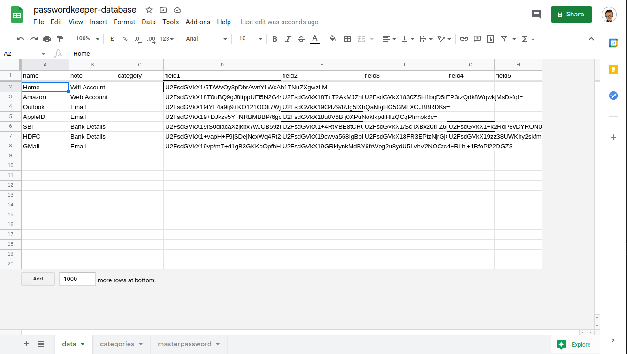Open Keep in the side panel
Viewport: 627px width, 354px height.
[613, 69]
